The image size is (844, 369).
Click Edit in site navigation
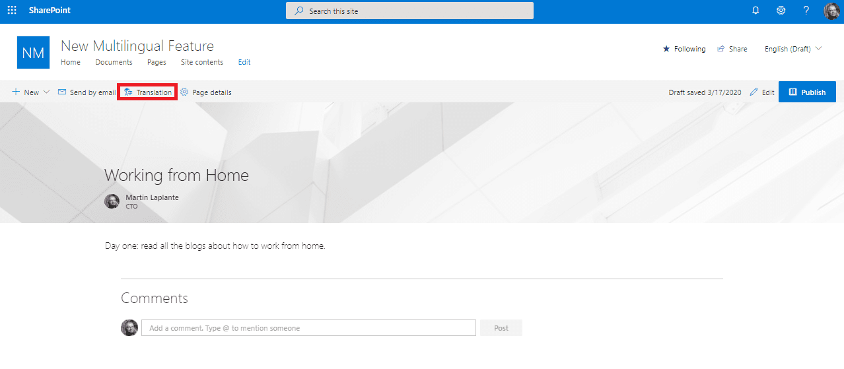(x=244, y=62)
